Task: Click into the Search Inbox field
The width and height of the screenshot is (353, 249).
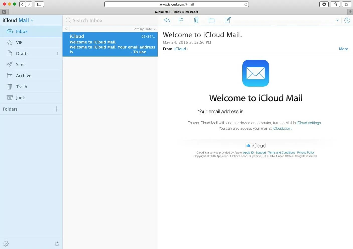Action: [x=110, y=20]
